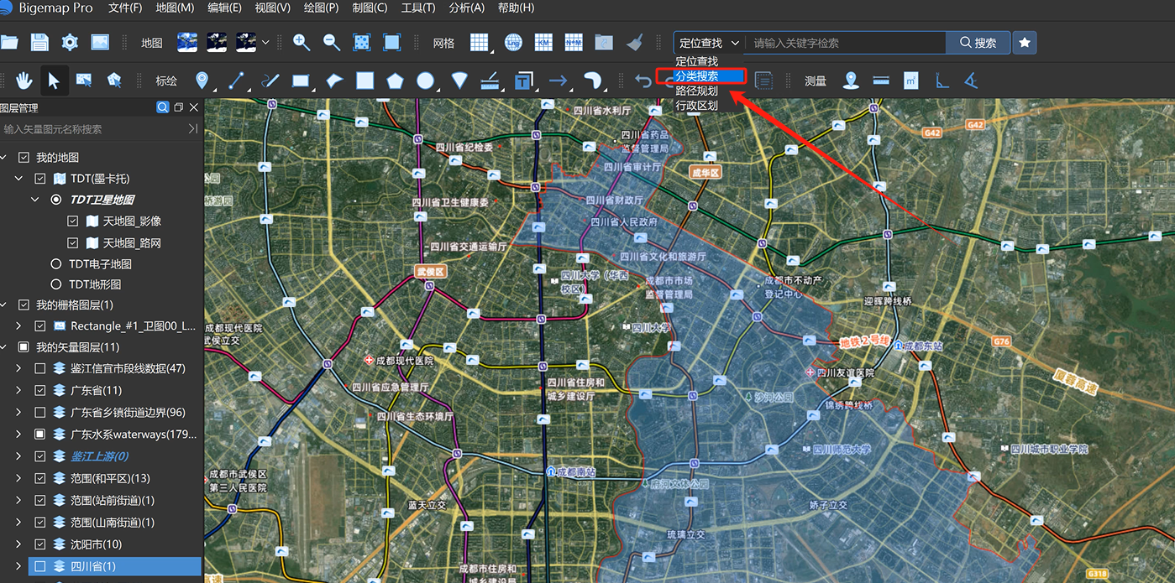Select the line draw tool

(236, 81)
